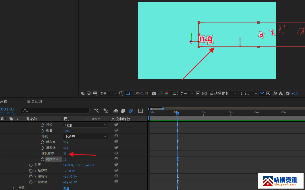Toggle the Draft 3D icon
Screen dimensions: 305x190
click(106, 111)
